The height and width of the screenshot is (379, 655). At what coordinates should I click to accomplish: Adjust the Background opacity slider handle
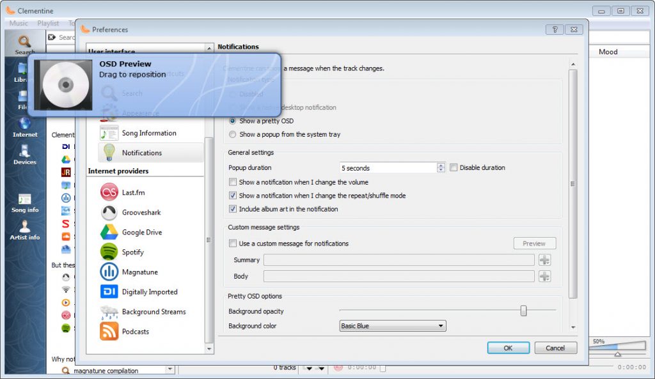coord(523,311)
